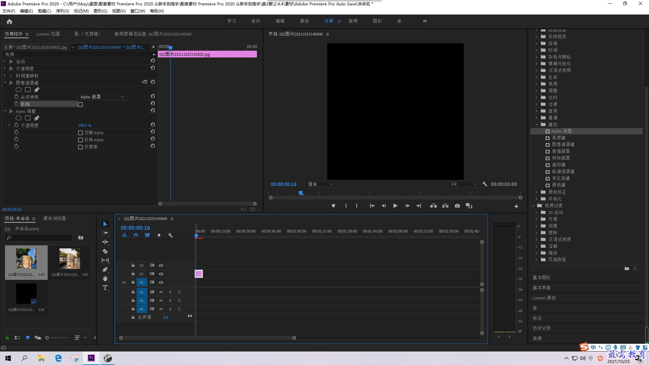Select the 超级键 effect
The height and width of the screenshot is (365, 649).
pos(558,165)
